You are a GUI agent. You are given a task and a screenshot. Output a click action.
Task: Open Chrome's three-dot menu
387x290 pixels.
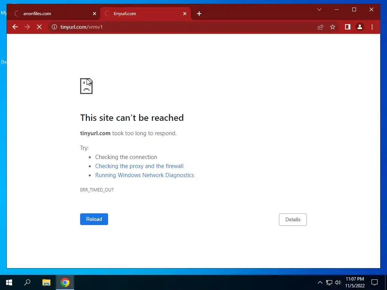pyautogui.click(x=372, y=27)
